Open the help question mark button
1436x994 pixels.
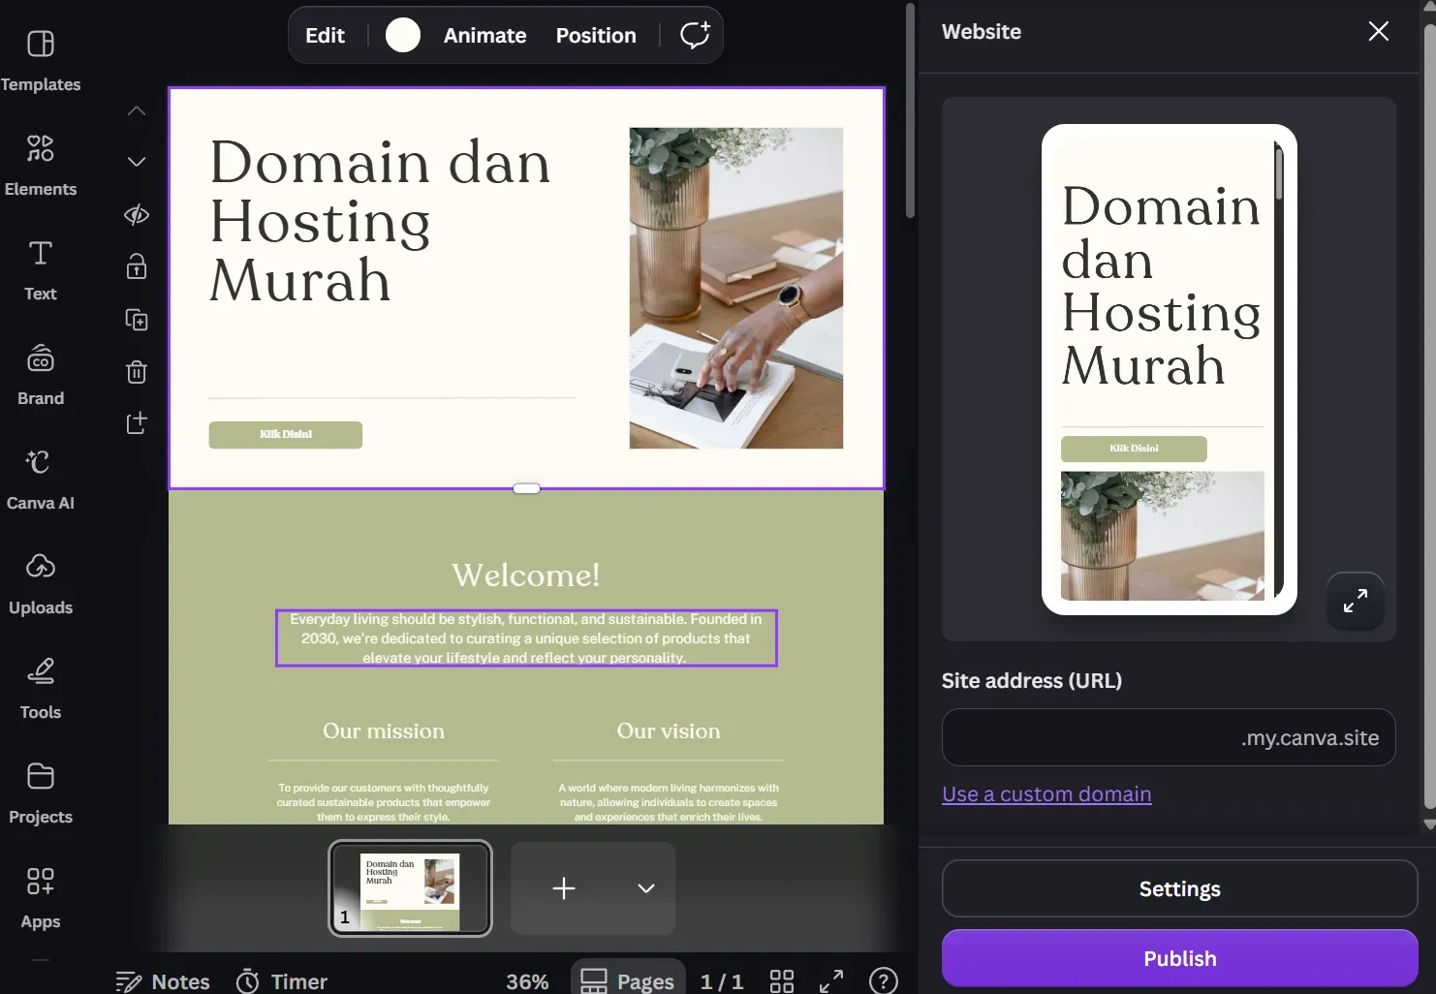coord(883,981)
